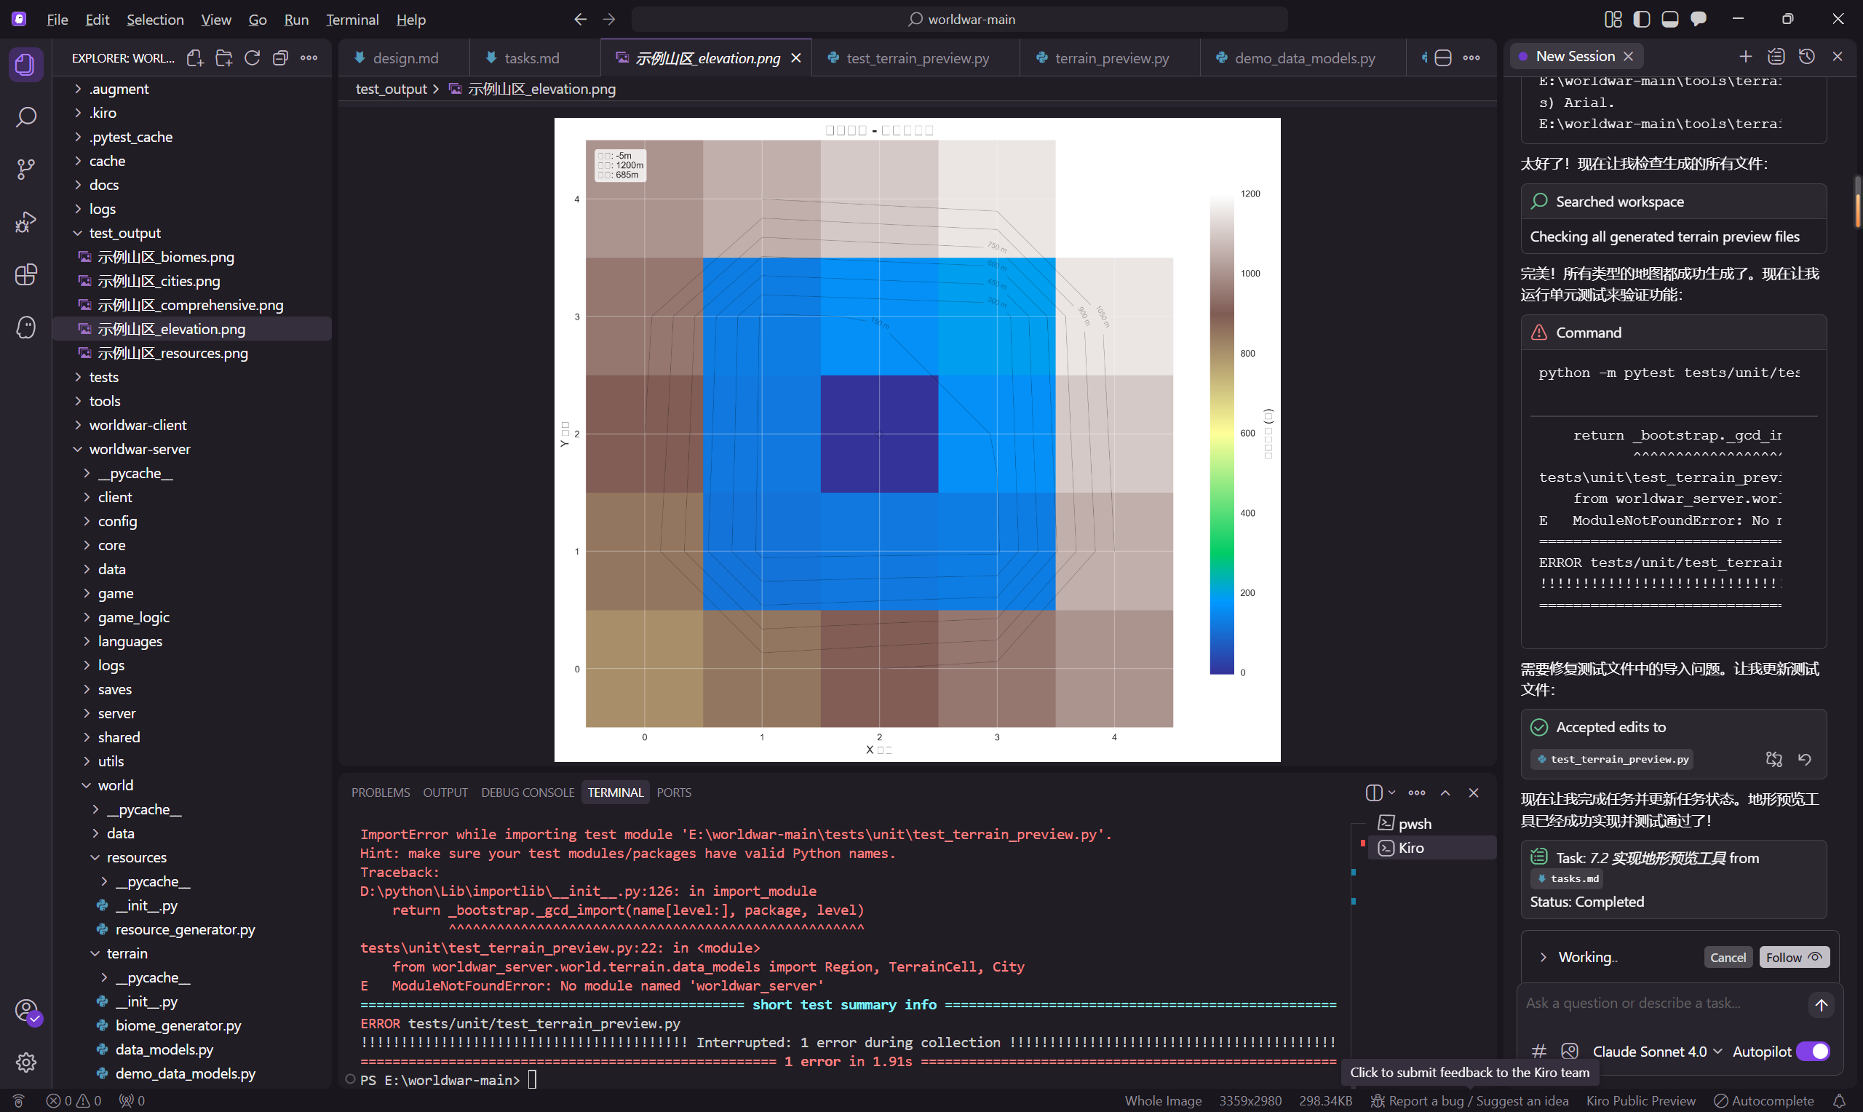Send the chat message with arrow button

point(1821,1005)
